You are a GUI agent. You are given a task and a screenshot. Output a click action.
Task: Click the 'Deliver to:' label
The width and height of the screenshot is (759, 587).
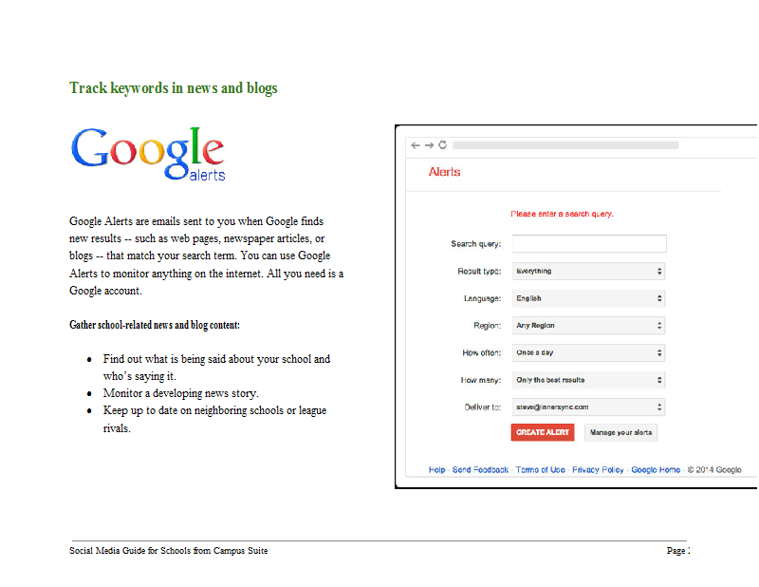483,407
